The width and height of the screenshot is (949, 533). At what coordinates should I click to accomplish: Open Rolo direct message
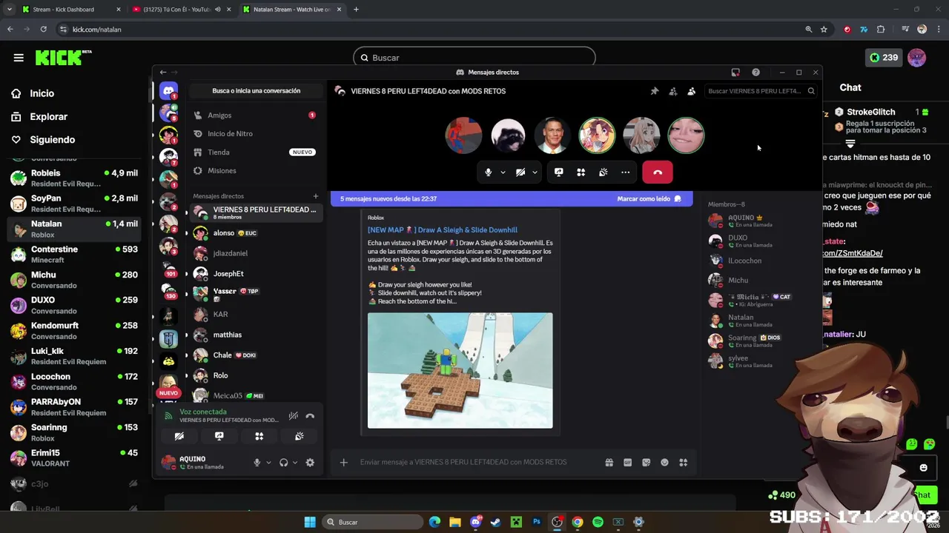click(x=254, y=376)
